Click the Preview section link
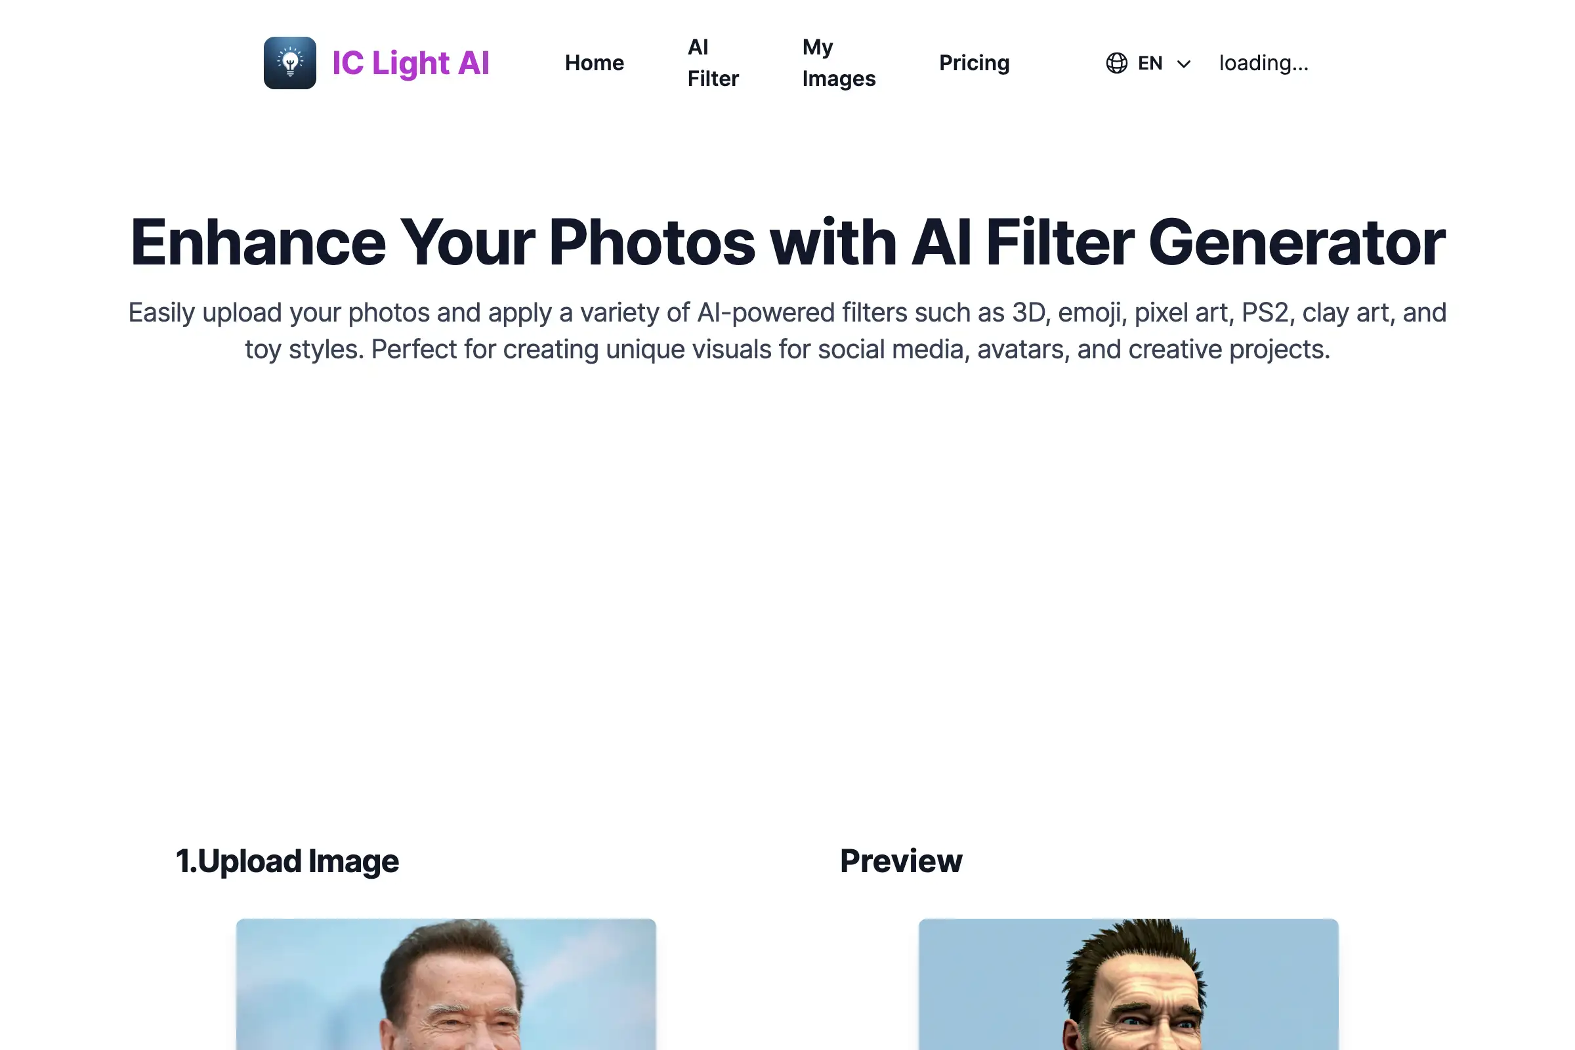Viewport: 1575px width, 1050px height. point(901,860)
